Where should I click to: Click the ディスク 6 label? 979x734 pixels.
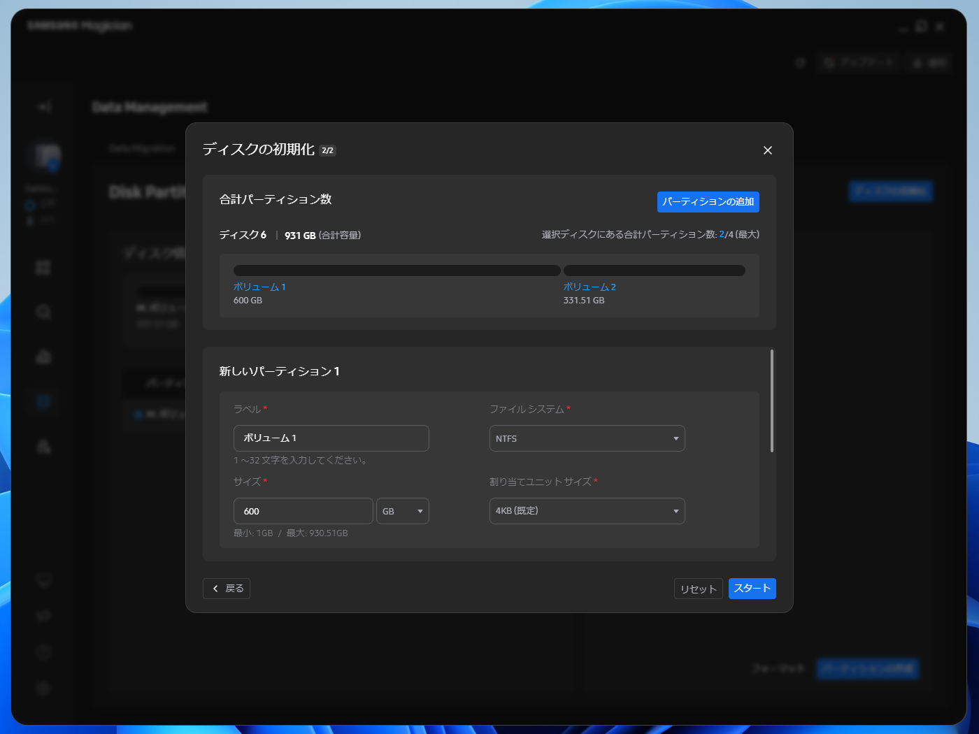(243, 235)
